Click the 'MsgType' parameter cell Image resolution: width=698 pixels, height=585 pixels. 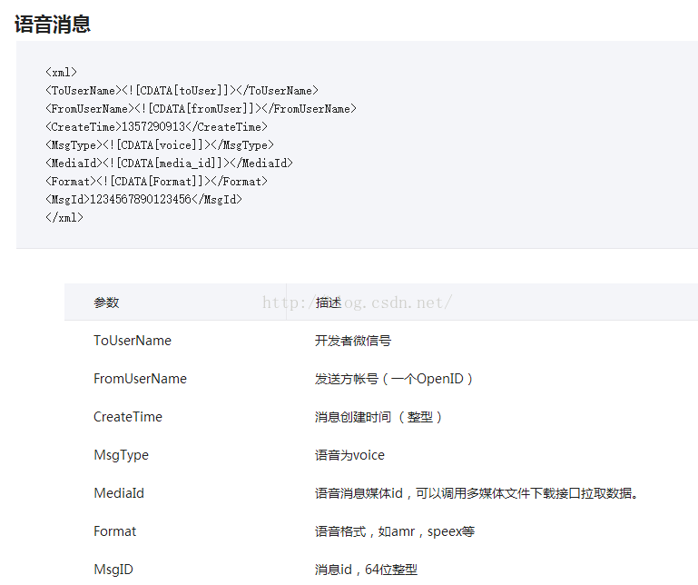(x=121, y=455)
